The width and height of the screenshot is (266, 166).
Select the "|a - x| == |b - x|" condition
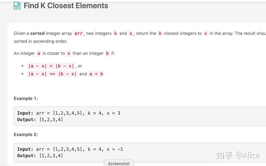(x=52, y=74)
